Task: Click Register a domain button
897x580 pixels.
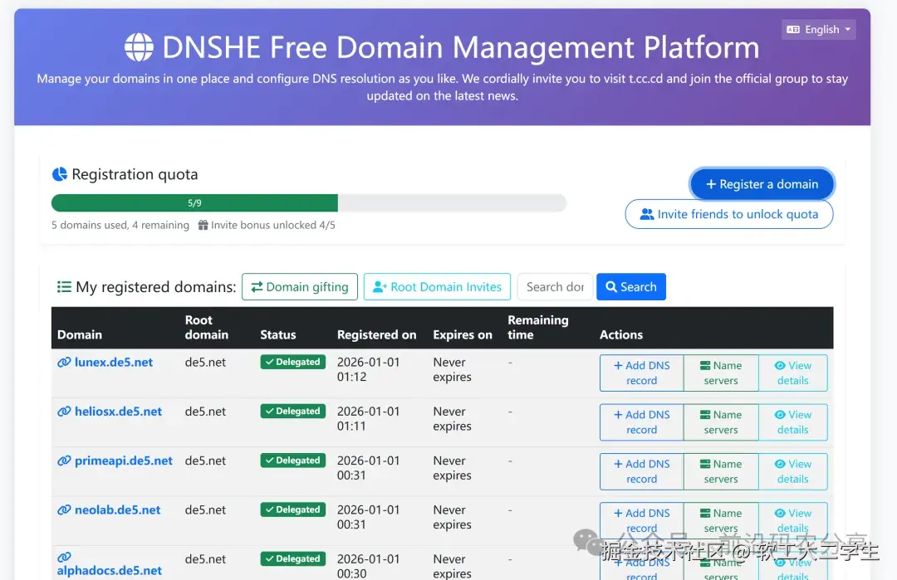Action: 762,184
